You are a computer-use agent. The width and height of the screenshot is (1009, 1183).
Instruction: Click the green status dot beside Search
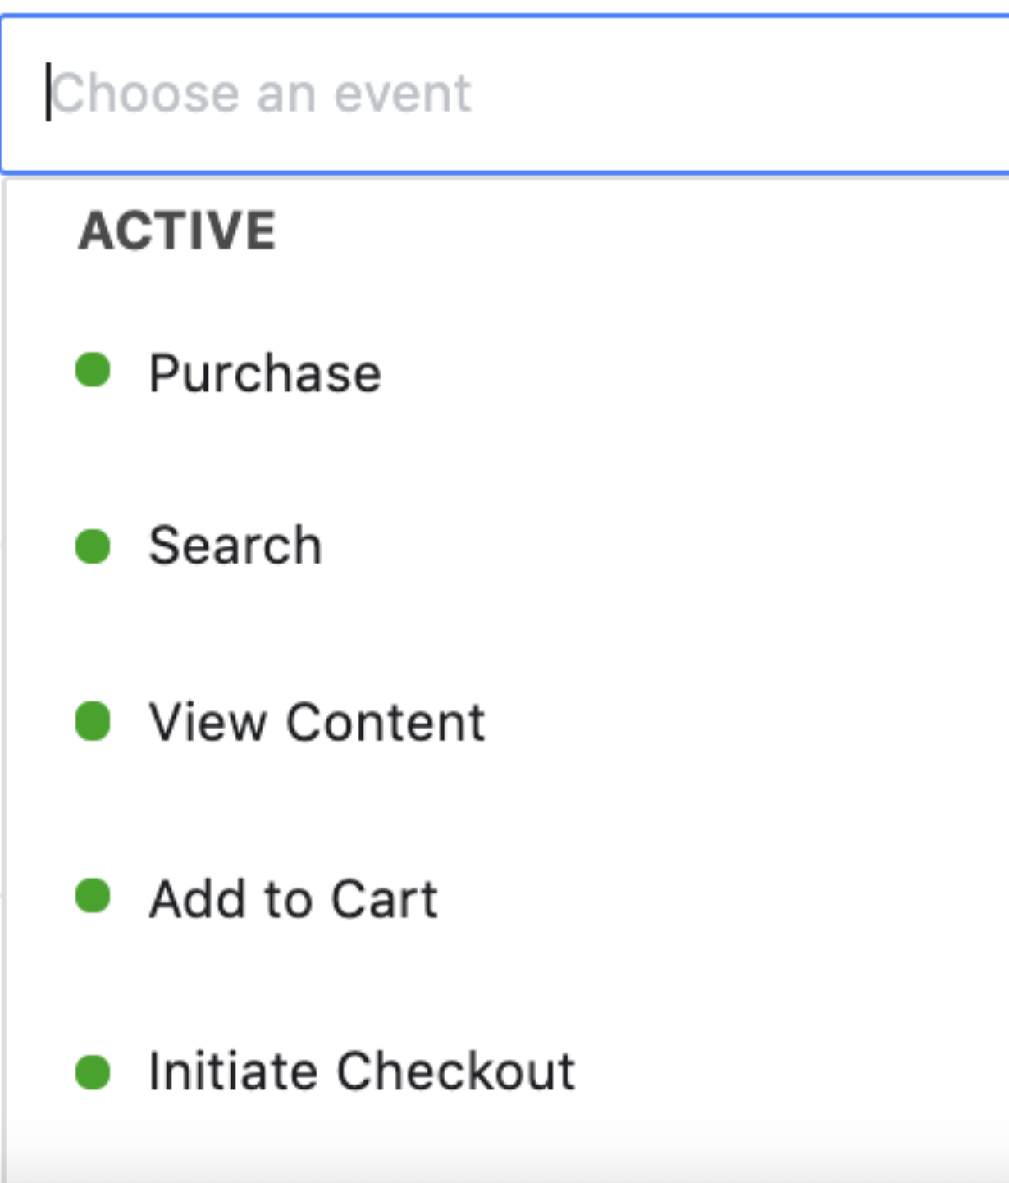tap(93, 546)
